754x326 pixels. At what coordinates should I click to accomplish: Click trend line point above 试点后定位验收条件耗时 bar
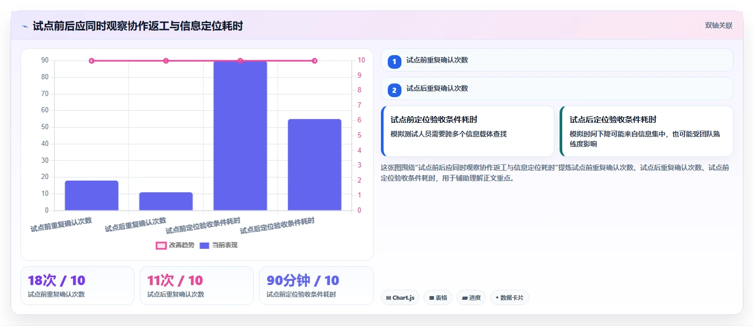[315, 61]
